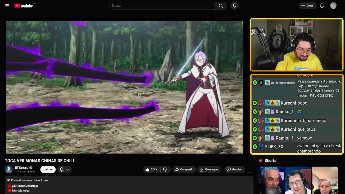Click the Shorts section heading
The image size is (345, 194).
(270, 161)
